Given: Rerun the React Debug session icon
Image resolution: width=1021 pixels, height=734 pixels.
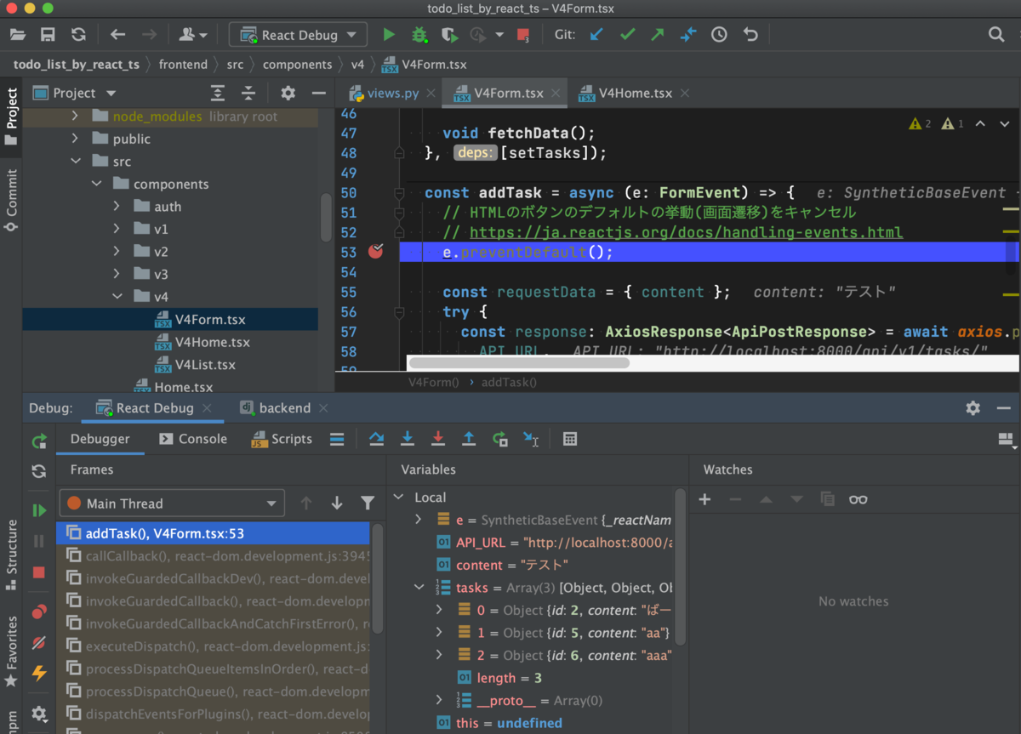Looking at the screenshot, I should (x=38, y=441).
